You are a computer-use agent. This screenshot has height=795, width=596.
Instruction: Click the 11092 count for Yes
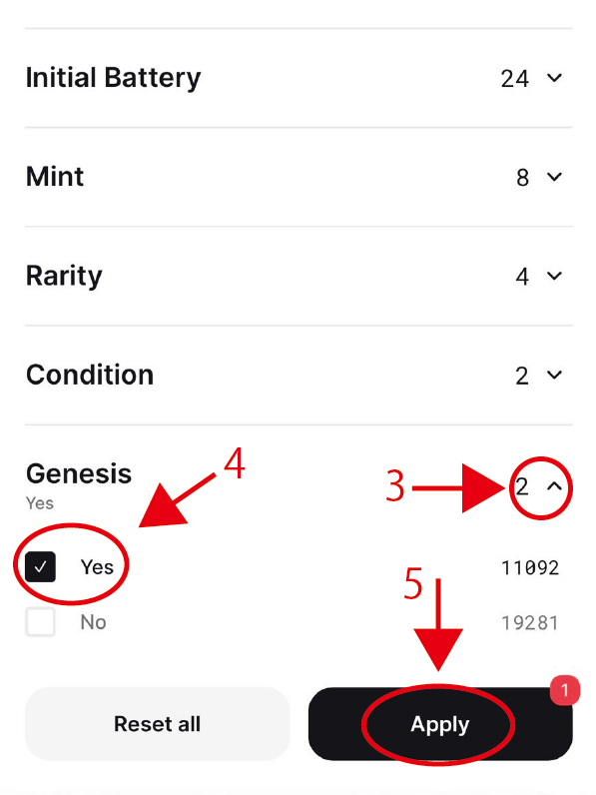point(530,568)
